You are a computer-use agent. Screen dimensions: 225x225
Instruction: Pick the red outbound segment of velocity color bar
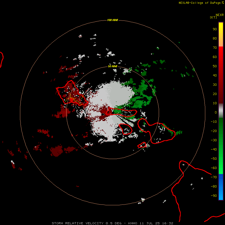221,75
